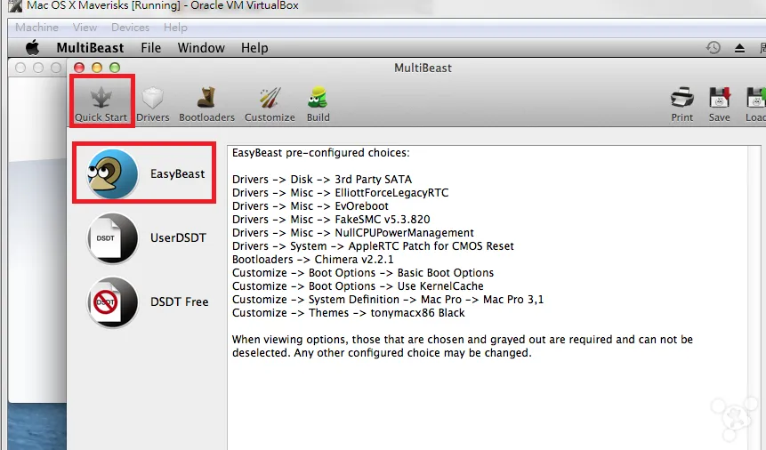Screen dimensions: 766x450
Task: Click the VirtualBox window title bar icon
Action: (15, 5)
